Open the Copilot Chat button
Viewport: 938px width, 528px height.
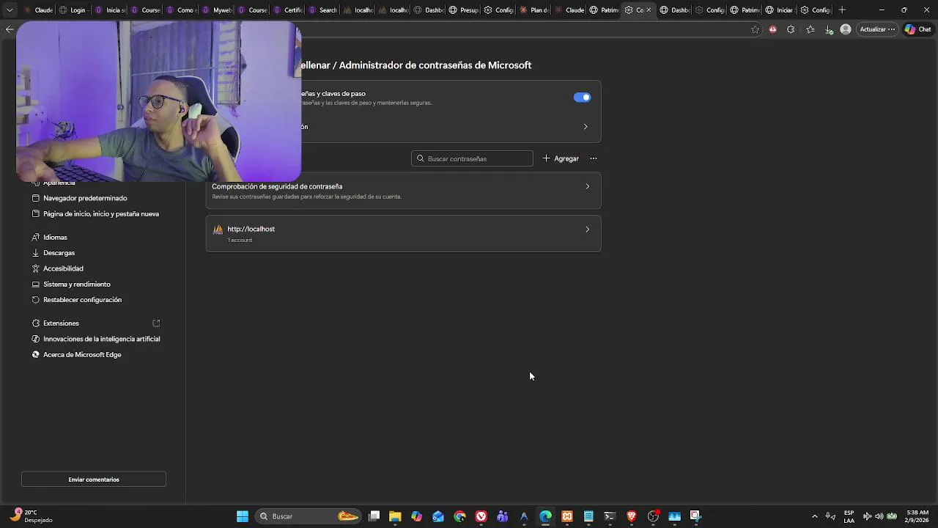pos(917,29)
